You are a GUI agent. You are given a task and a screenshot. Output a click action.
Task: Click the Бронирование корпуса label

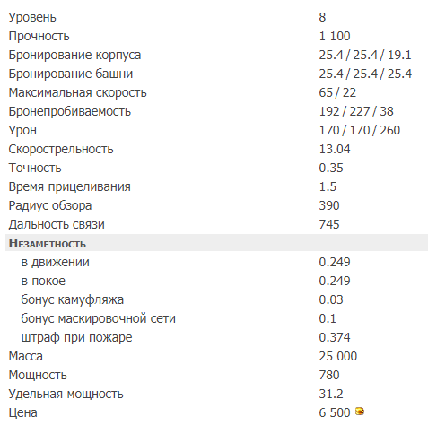pyautogui.click(x=74, y=56)
